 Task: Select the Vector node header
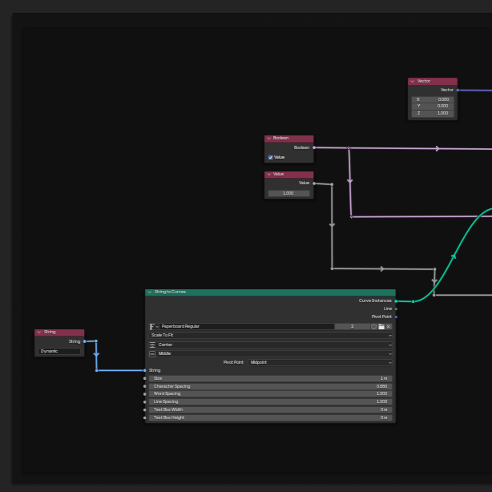coord(433,81)
